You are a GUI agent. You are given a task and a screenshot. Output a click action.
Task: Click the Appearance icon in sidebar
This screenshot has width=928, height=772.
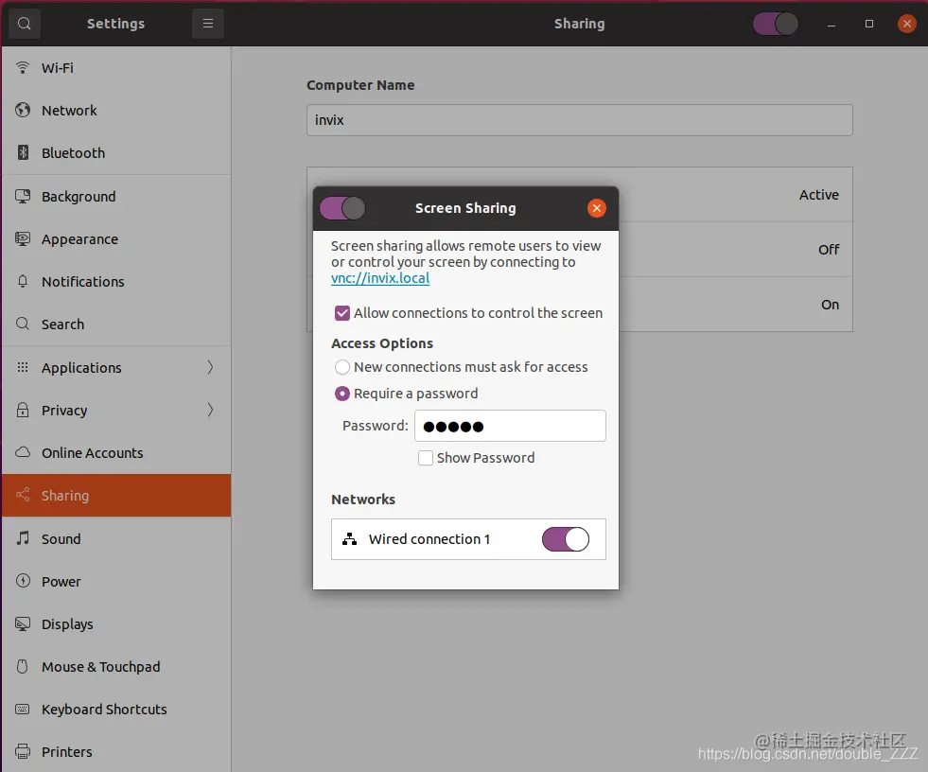[x=23, y=238]
